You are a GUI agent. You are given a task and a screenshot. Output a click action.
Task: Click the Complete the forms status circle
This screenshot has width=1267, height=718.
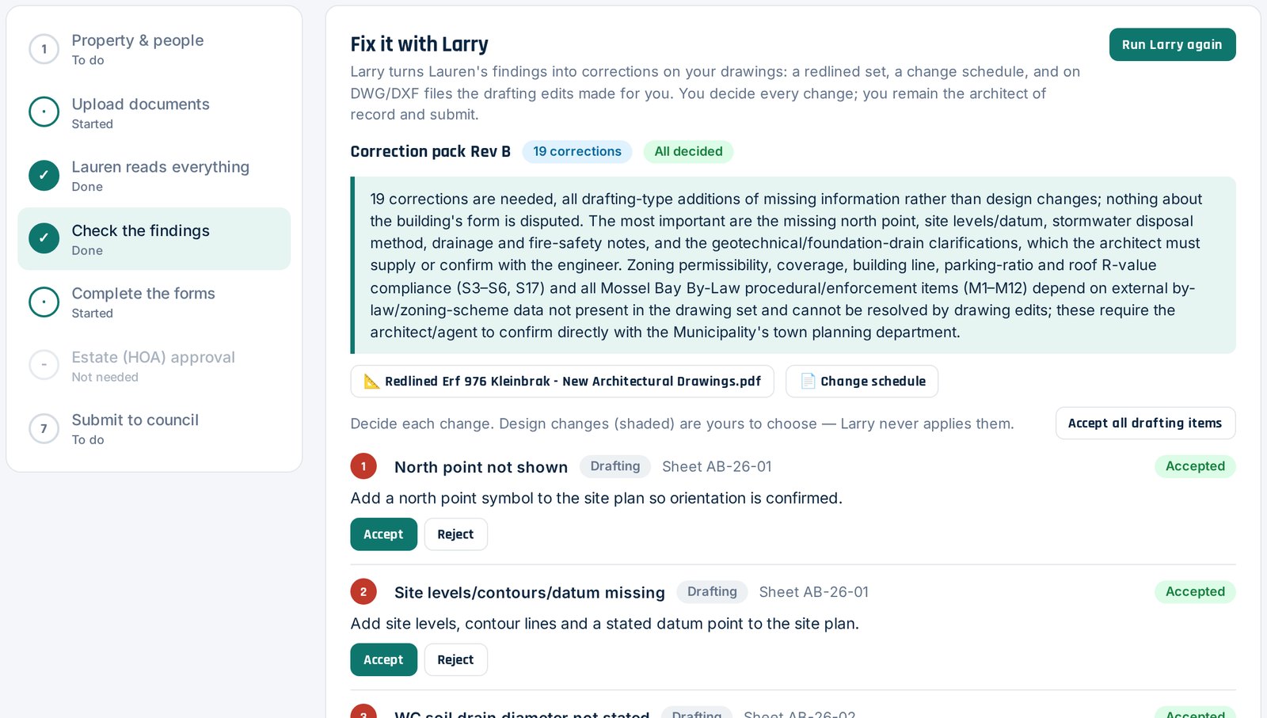44,302
